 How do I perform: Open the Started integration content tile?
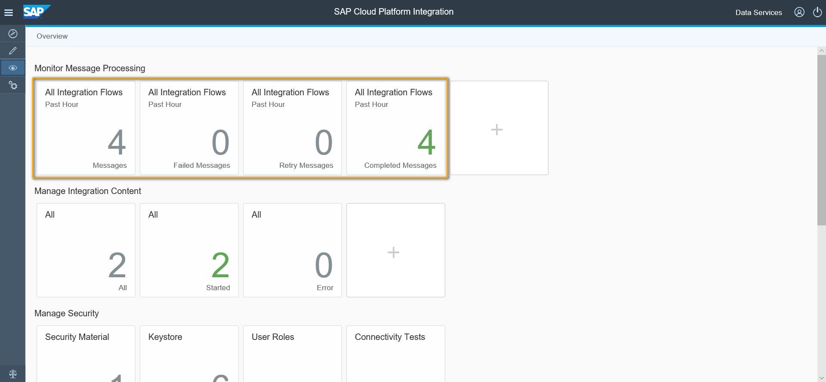(189, 250)
